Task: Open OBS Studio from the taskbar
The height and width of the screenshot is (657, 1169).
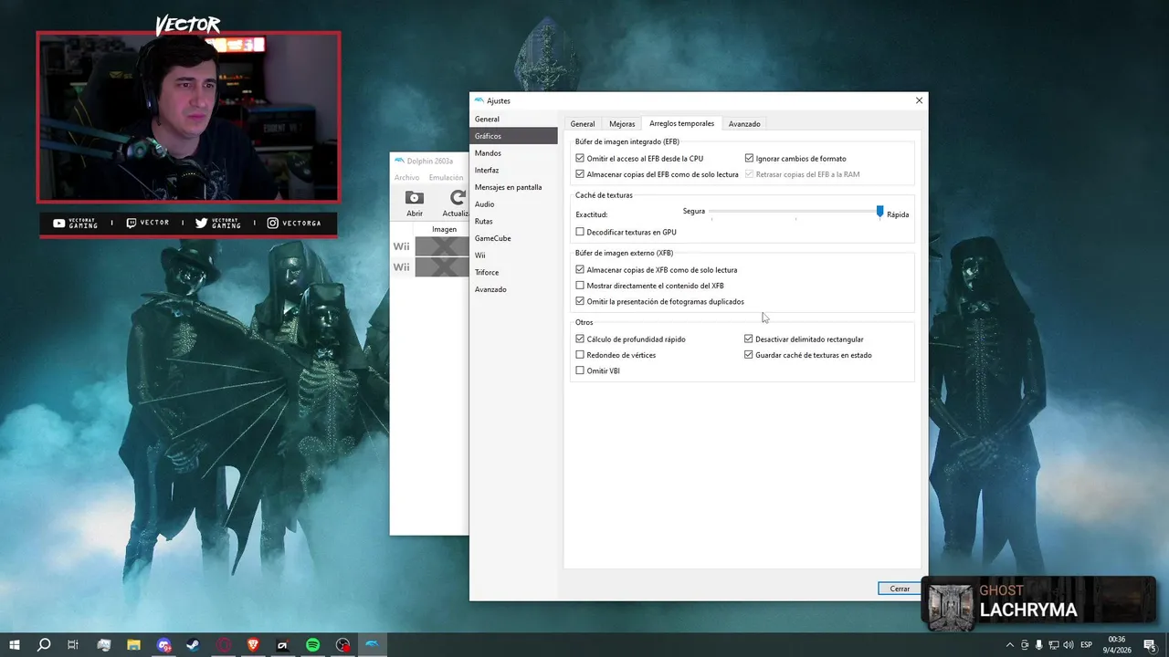Action: pyautogui.click(x=342, y=645)
